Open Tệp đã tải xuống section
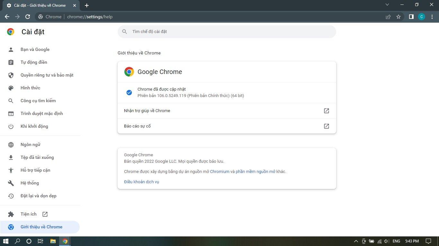 [x=37, y=157]
